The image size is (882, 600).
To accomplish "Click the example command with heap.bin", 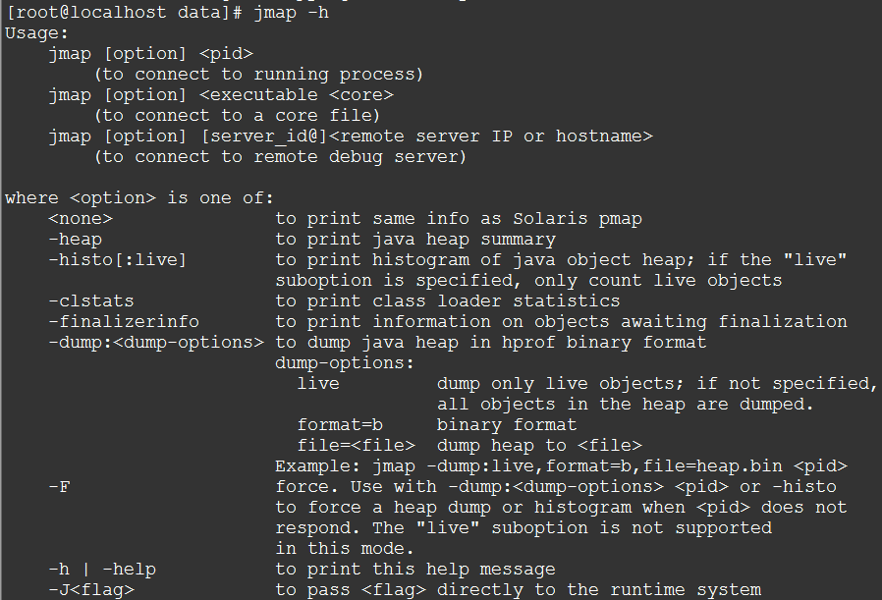I will (561, 465).
